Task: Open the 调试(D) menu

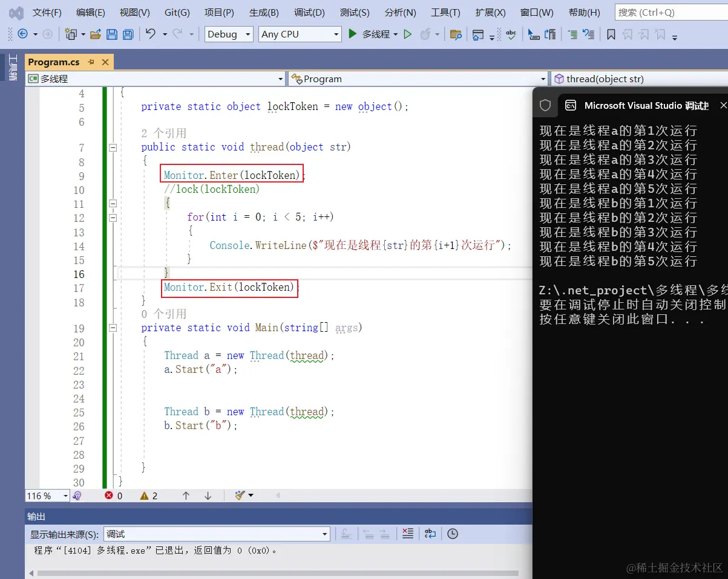Action: coord(309,13)
